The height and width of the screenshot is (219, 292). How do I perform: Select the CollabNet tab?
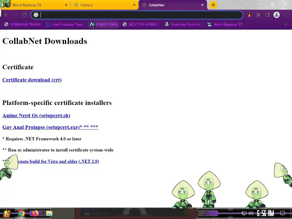pos(173,5)
